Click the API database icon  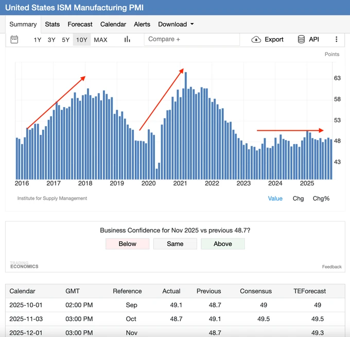[x=302, y=40]
